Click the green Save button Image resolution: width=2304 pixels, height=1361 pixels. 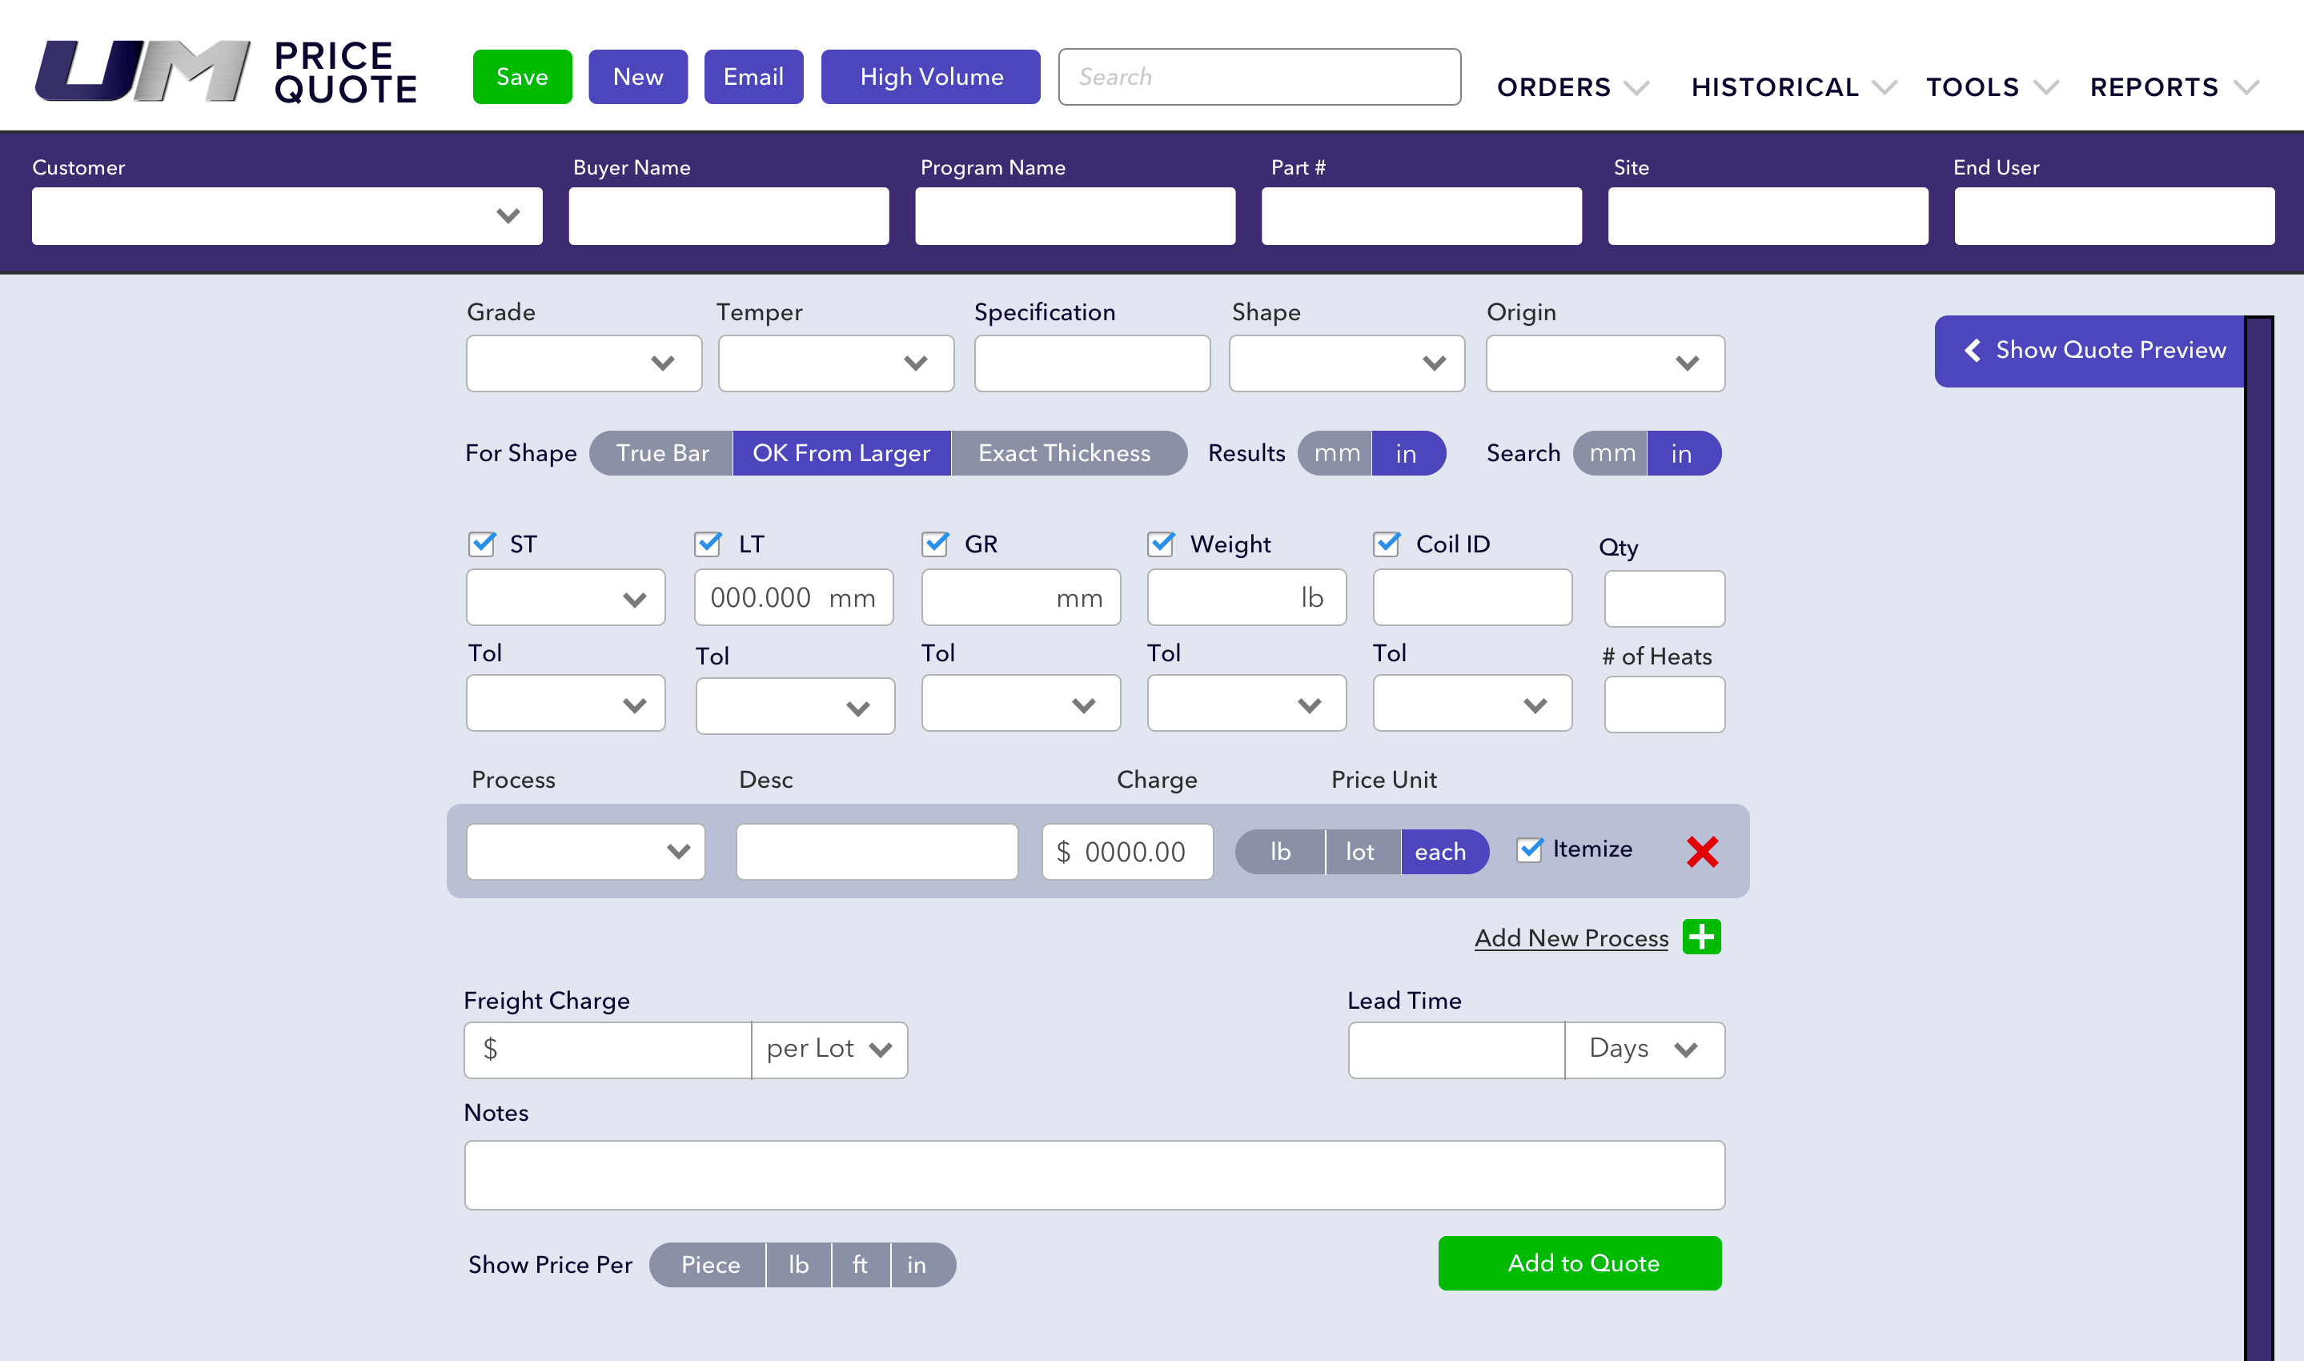coord(523,77)
